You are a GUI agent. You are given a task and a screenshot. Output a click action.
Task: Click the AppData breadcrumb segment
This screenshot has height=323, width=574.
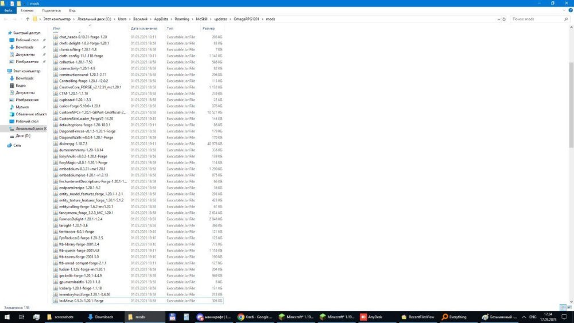click(161, 19)
